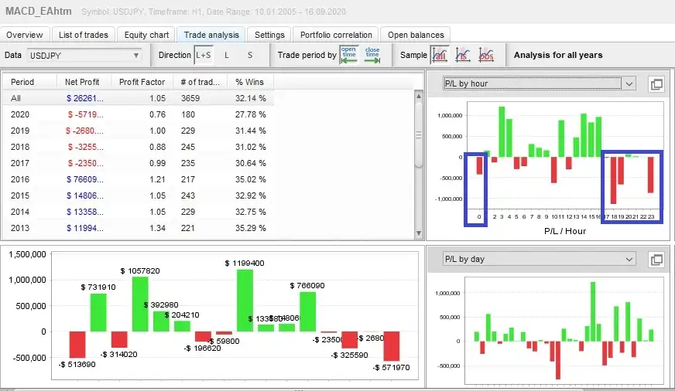675x391 pixels.
Task: Sort table by Profit Factor column
Action: point(142,82)
